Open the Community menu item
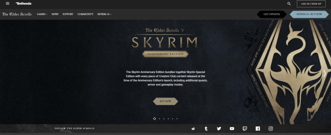Image resolution: width=331 pixels, height=135 pixels. (85, 14)
